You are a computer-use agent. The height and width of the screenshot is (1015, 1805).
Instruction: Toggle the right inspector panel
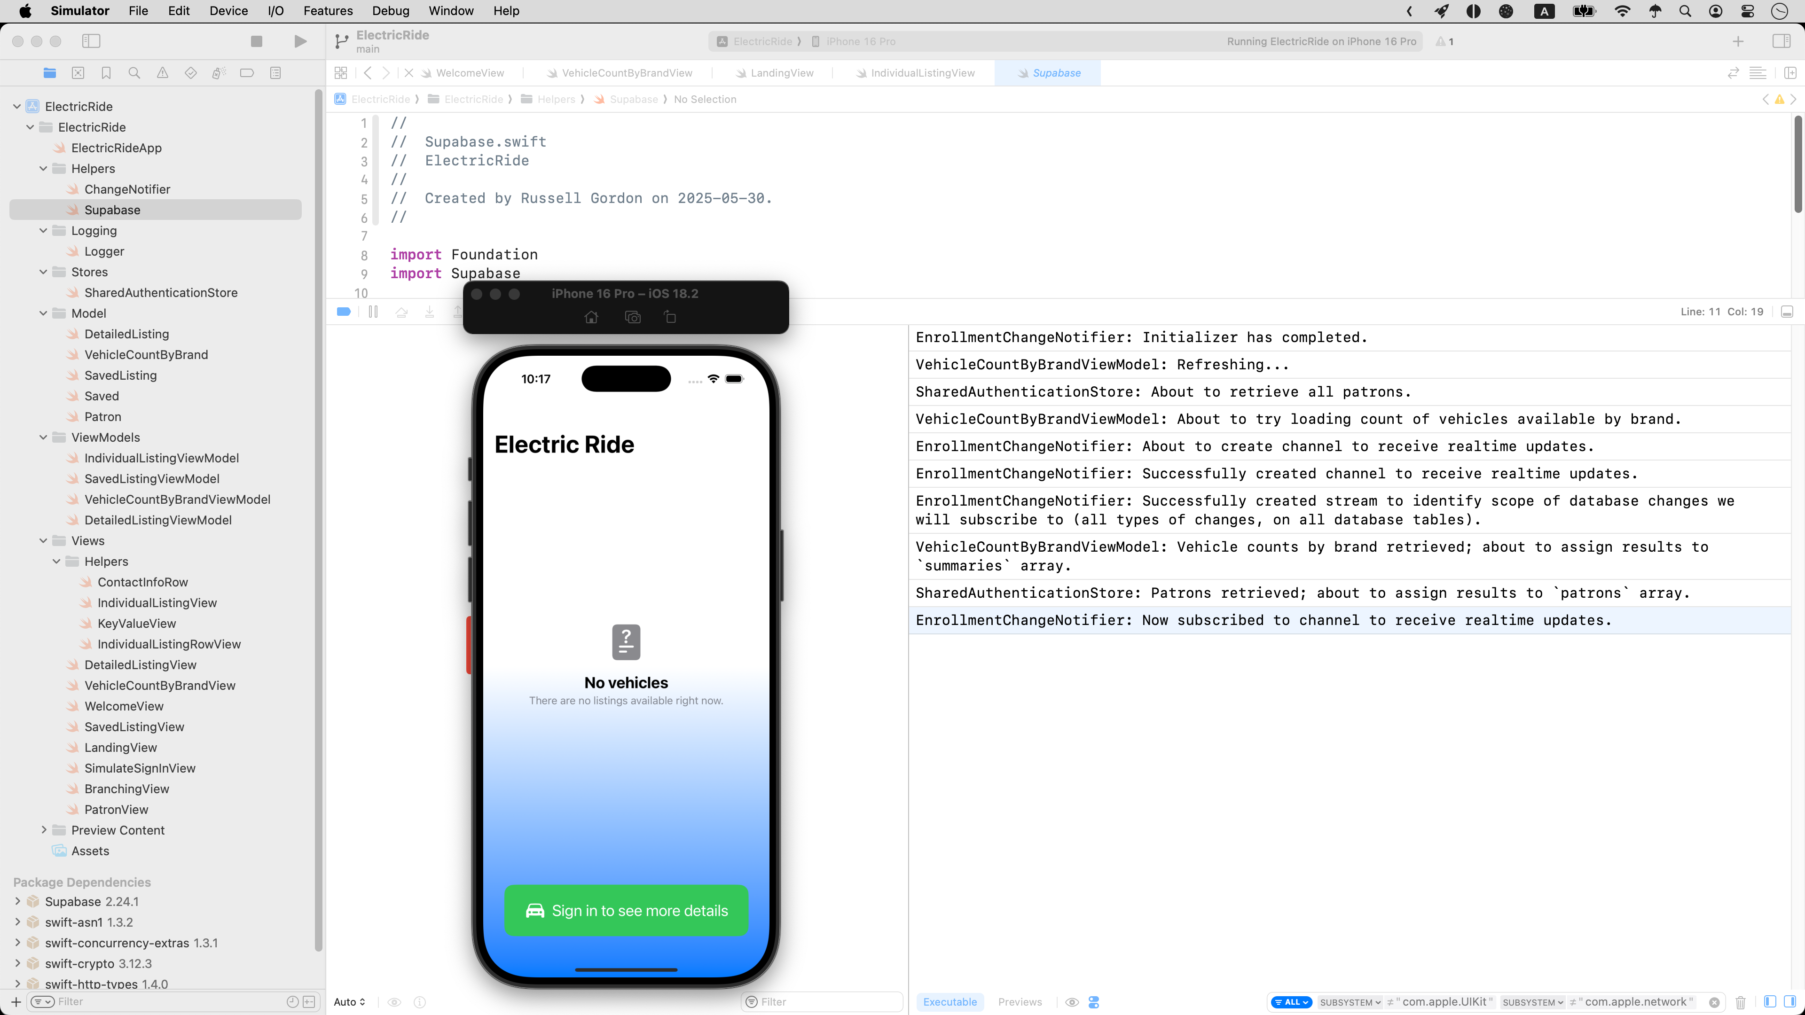[1781, 41]
